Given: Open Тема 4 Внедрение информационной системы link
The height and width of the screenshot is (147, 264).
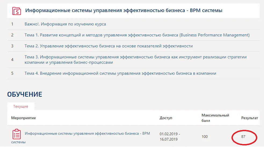Looking at the screenshot, I should [120, 73].
